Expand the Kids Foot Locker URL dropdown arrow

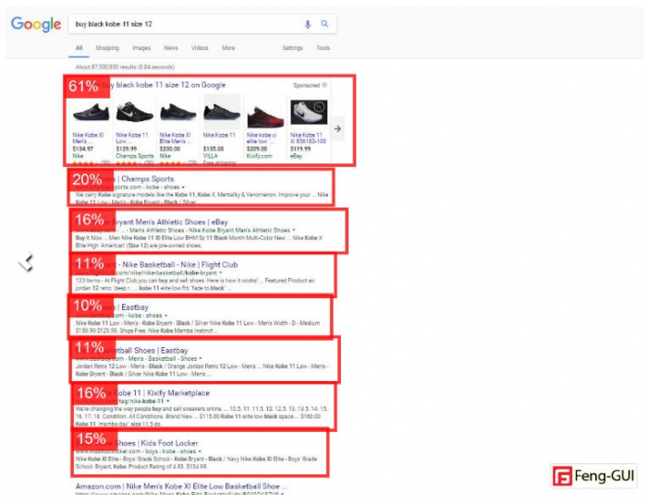[200, 451]
